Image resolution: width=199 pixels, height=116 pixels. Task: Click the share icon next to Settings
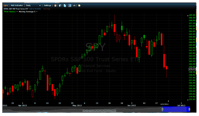pos(60,5)
